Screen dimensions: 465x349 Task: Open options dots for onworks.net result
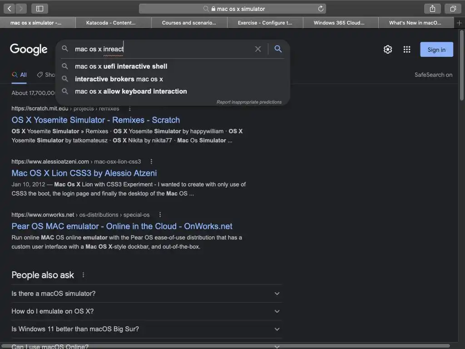160,214
